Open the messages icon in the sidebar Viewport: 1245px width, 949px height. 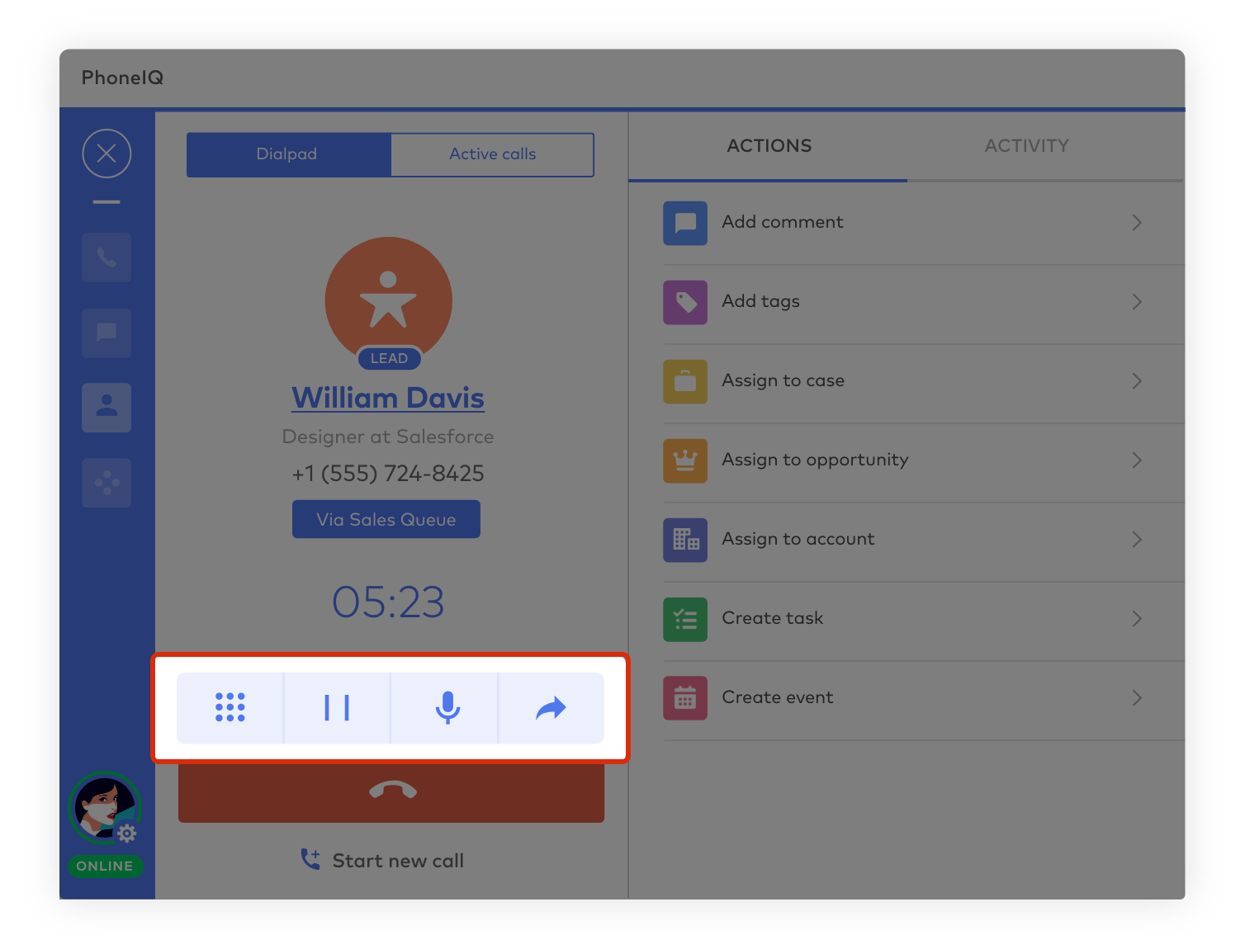coord(107,333)
